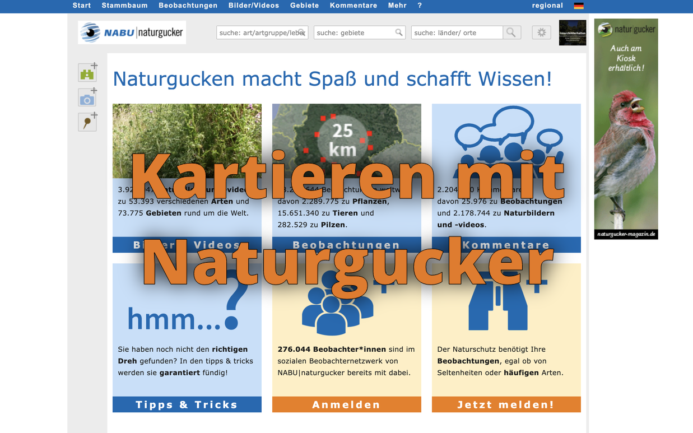Click the German flag language icon
This screenshot has height=433, width=693.
[579, 6]
